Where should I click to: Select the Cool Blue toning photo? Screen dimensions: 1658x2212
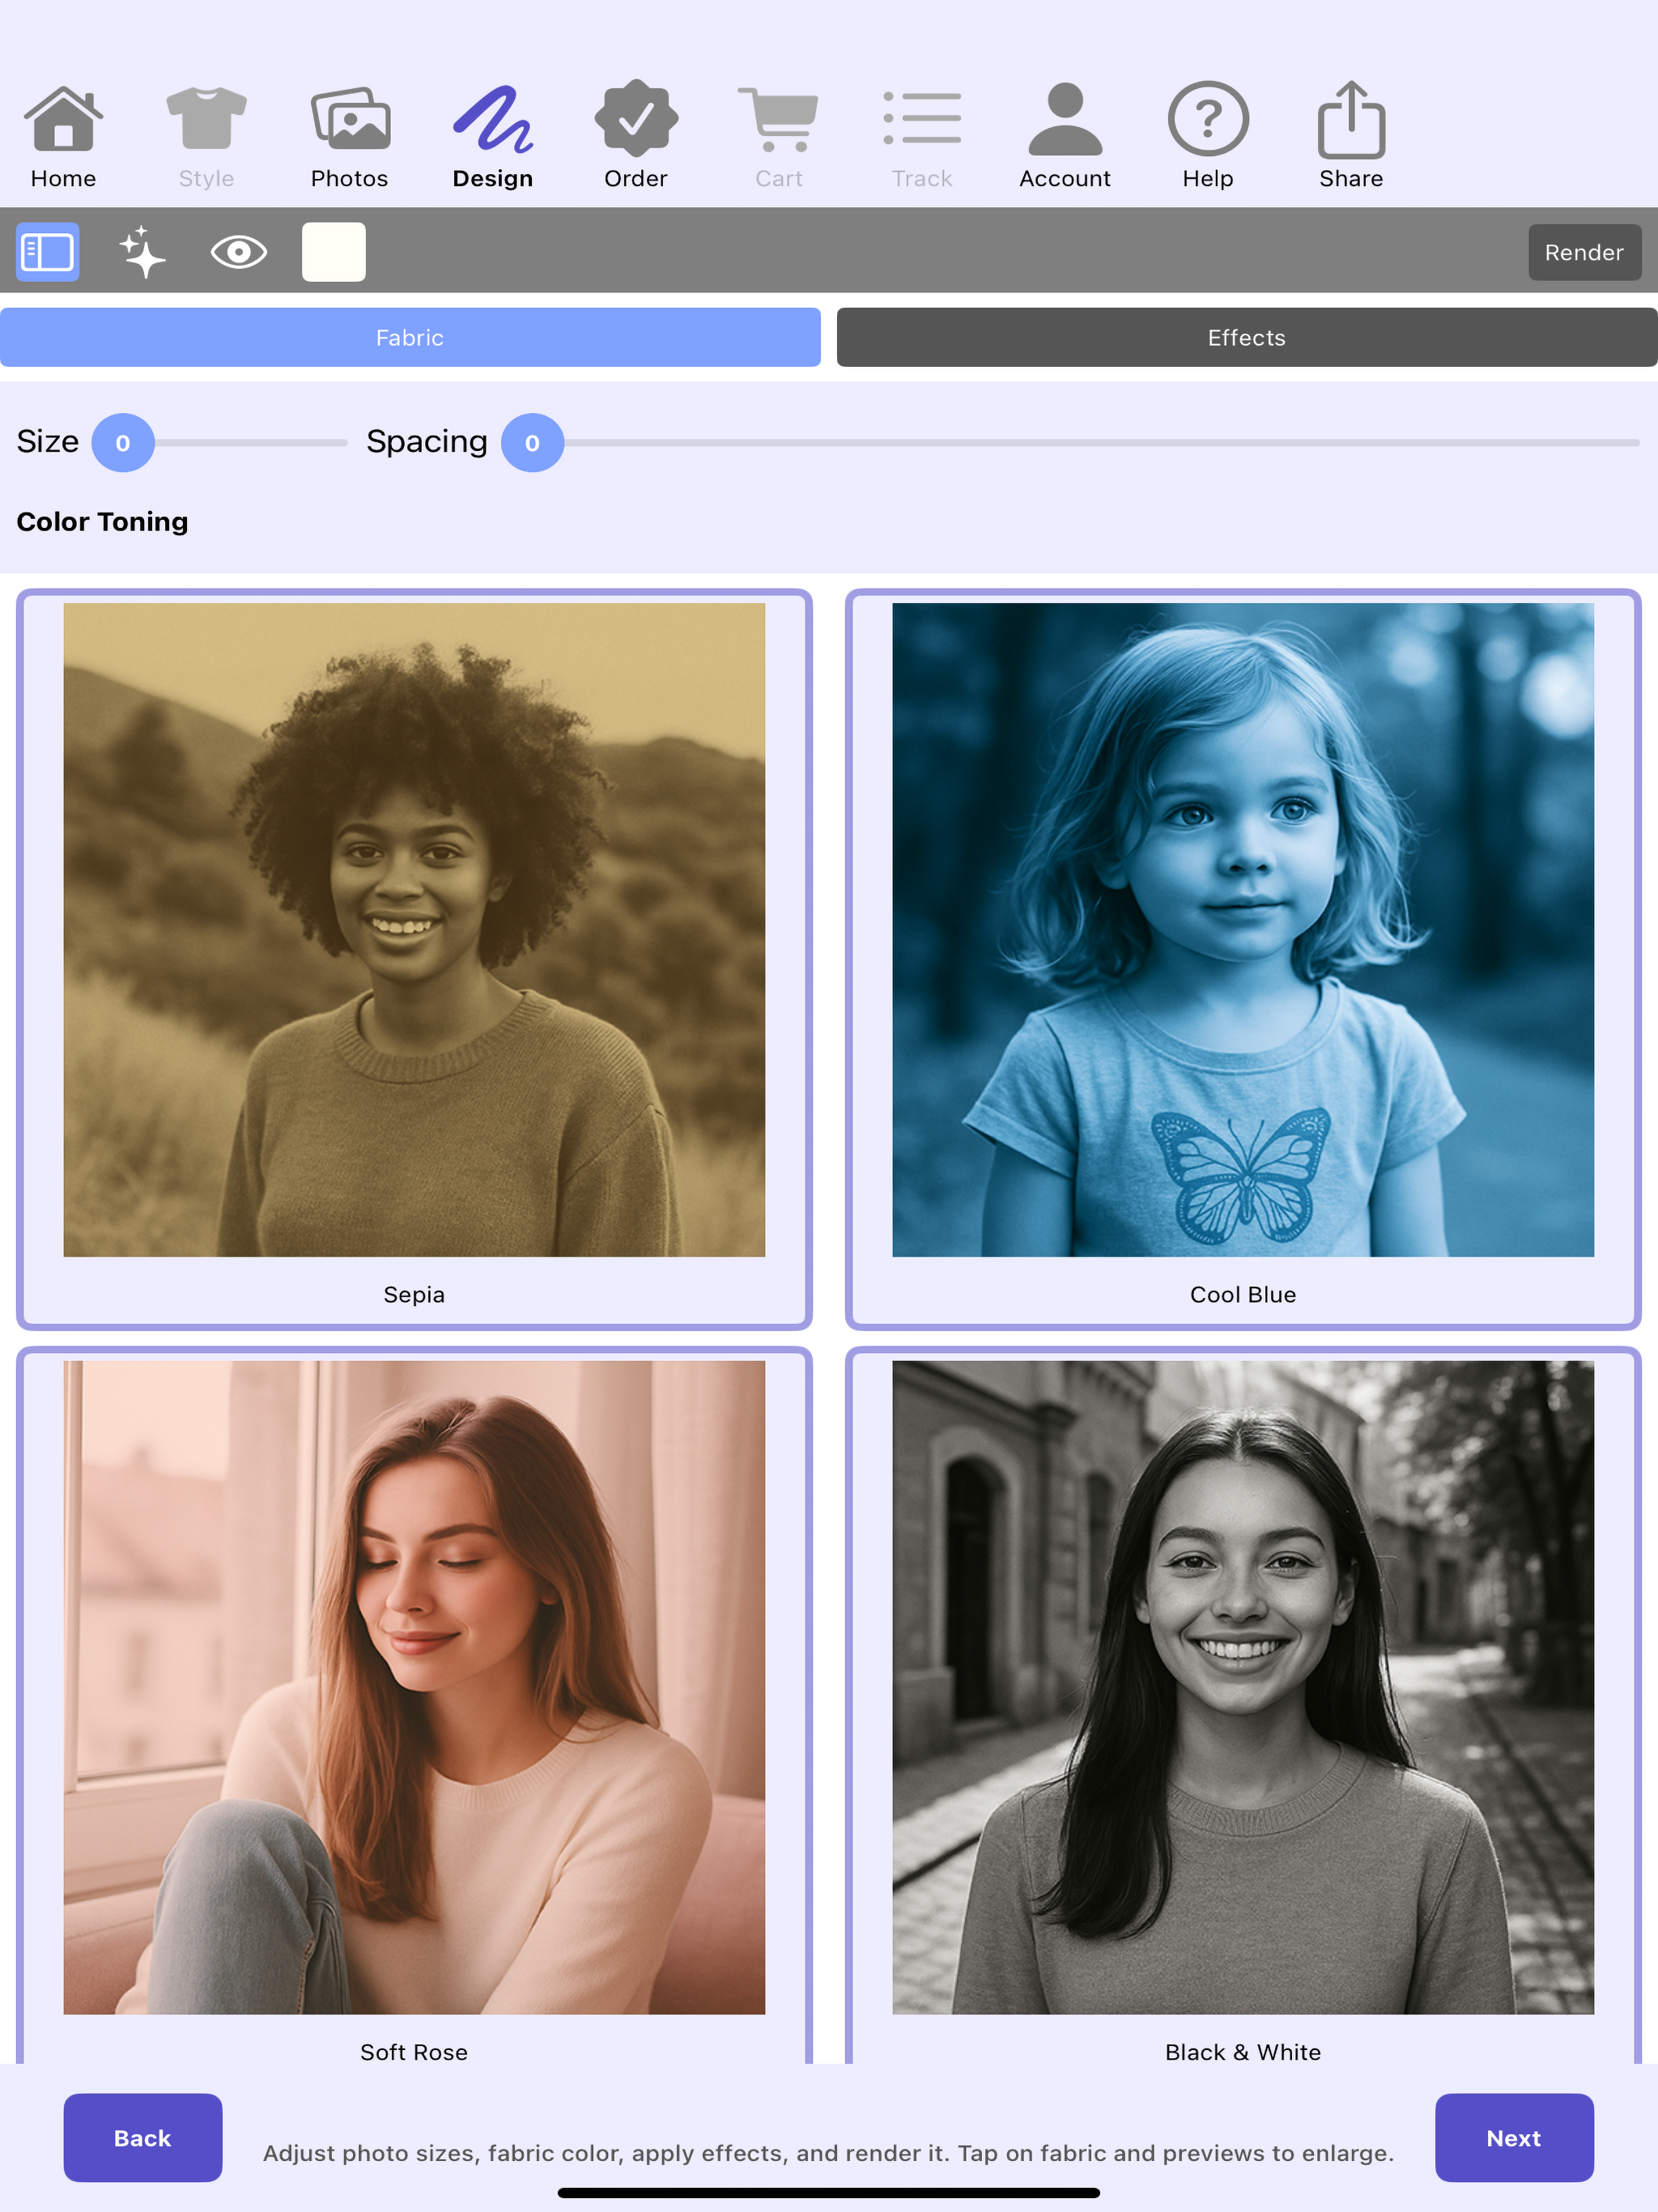[x=1243, y=930]
